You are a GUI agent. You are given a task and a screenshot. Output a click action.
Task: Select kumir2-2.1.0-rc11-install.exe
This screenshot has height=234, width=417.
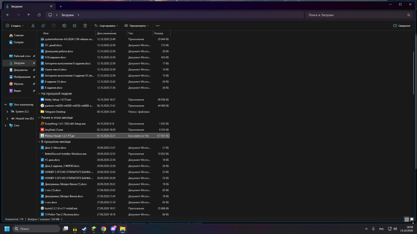coord(105,209)
